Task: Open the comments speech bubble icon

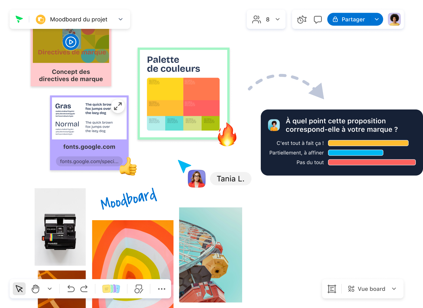Action: point(318,20)
